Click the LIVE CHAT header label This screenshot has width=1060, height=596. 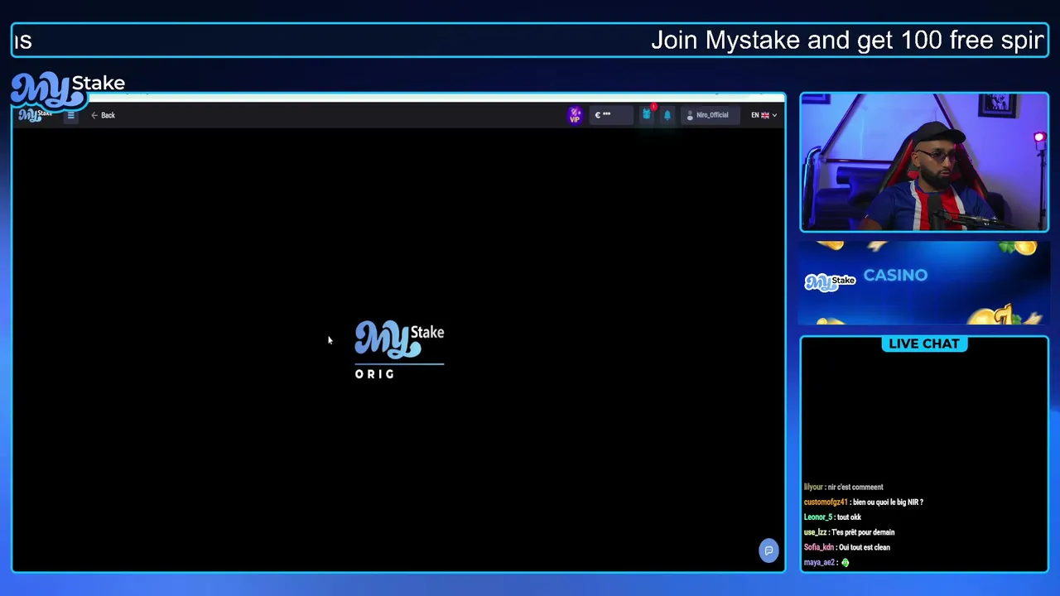point(924,344)
